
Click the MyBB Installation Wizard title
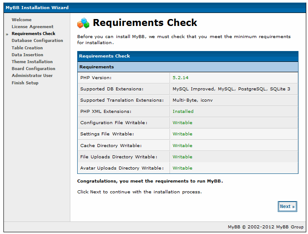pos(37,8)
